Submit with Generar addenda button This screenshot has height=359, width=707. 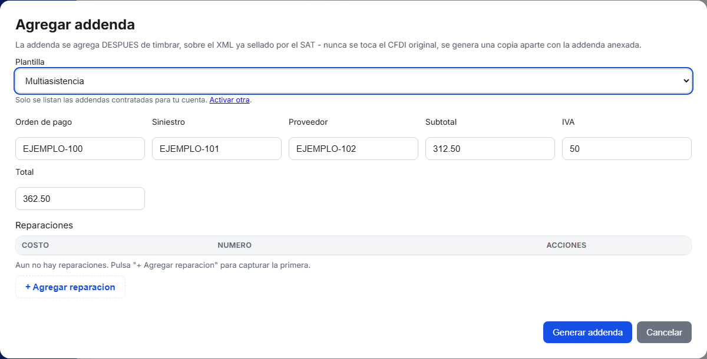coord(587,333)
